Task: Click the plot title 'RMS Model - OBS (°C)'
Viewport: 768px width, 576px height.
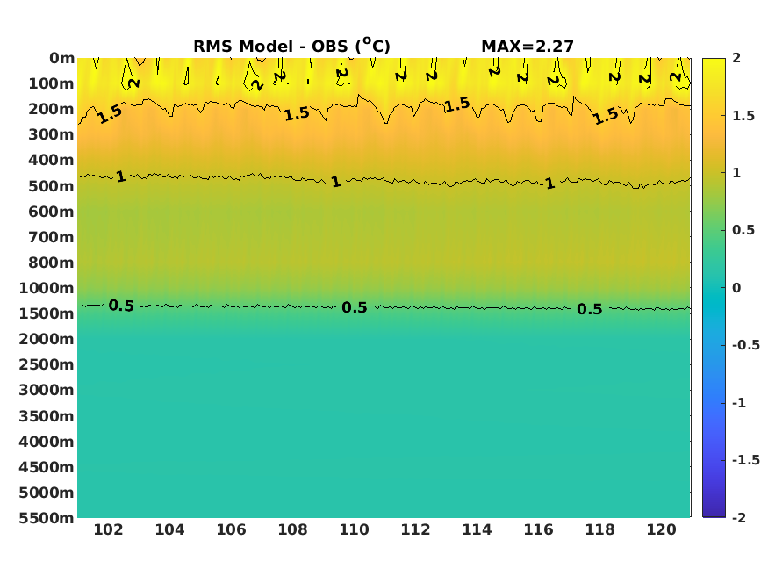Action: coord(291,46)
